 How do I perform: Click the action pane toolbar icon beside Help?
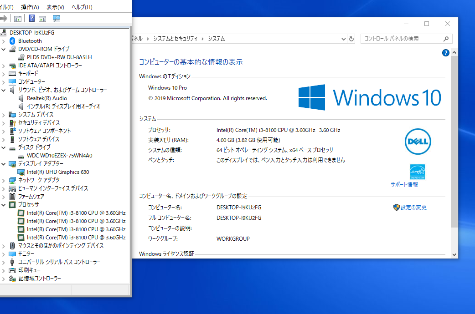(42, 19)
